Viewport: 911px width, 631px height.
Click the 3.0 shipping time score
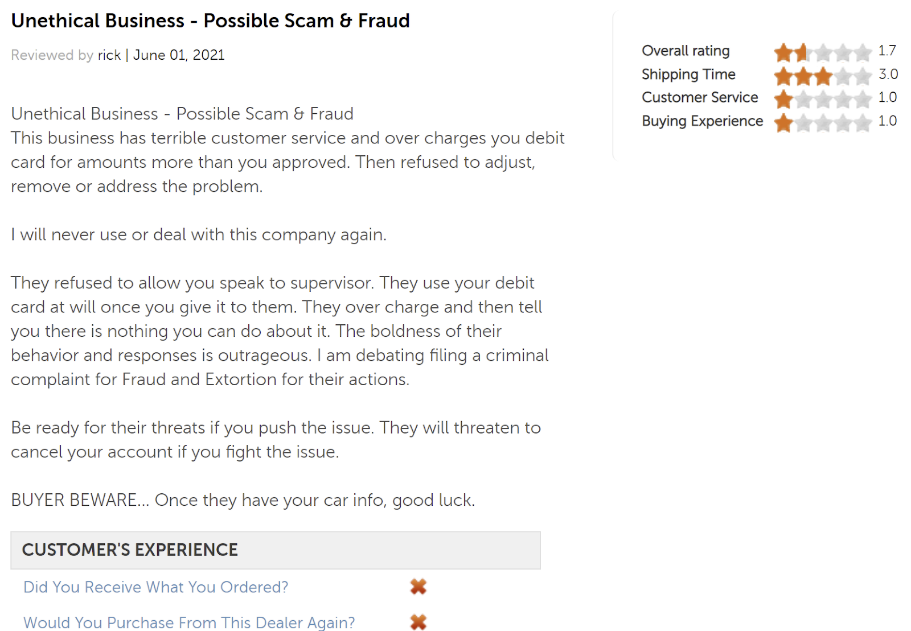[888, 75]
